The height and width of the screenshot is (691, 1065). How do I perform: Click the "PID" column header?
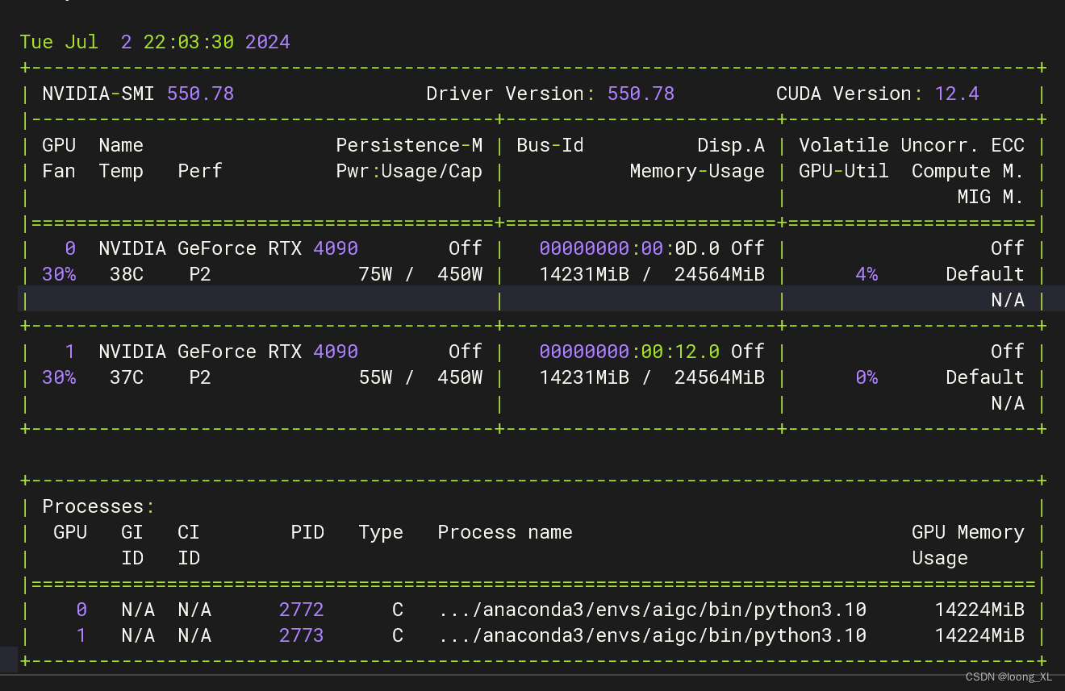tap(307, 532)
